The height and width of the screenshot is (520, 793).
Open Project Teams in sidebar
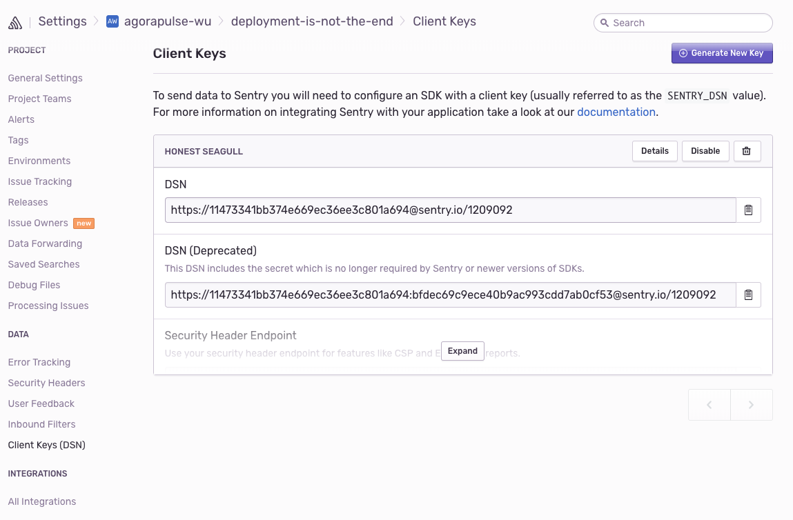click(39, 99)
